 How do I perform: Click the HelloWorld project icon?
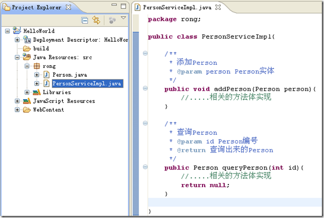click(x=16, y=31)
